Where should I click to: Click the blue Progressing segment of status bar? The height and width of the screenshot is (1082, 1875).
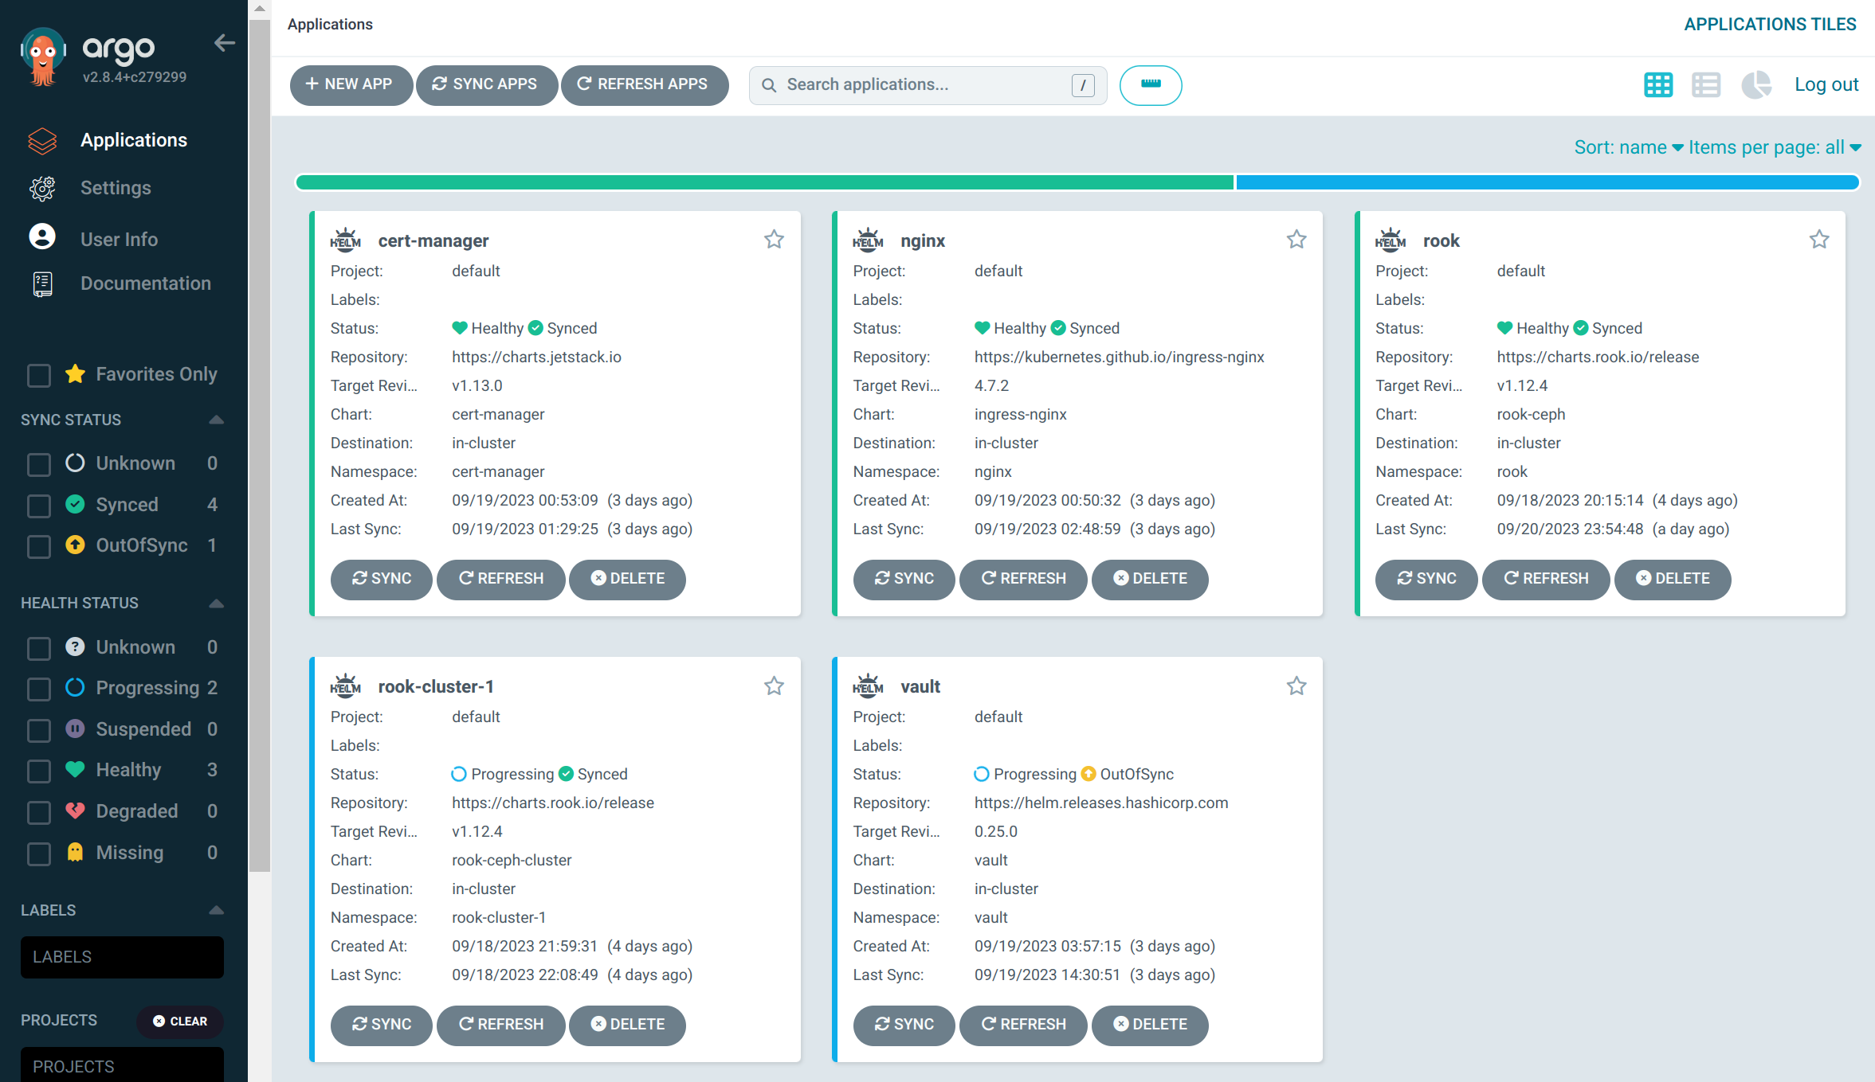tap(1546, 182)
